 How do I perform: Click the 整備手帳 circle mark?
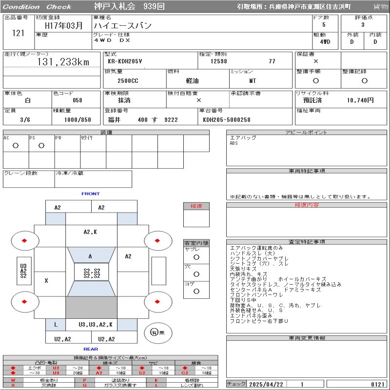(315, 81)
